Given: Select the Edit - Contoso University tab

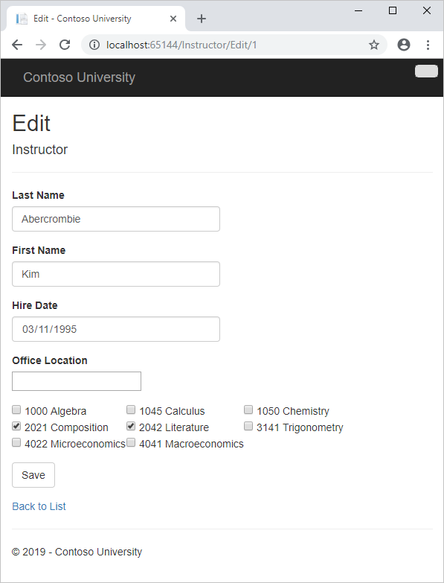Looking at the screenshot, I should tap(96, 19).
